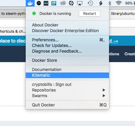Click the AirPlay display icon

click(x=80, y=3)
